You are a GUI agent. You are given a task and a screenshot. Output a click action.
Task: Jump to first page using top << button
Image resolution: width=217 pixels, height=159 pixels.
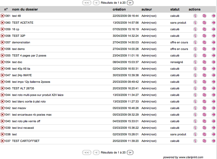coord(87,3)
